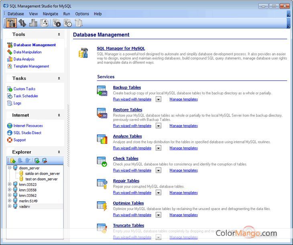Click the Check Tables heading link
Viewport: 293px width, 245px height.
(x=126, y=158)
